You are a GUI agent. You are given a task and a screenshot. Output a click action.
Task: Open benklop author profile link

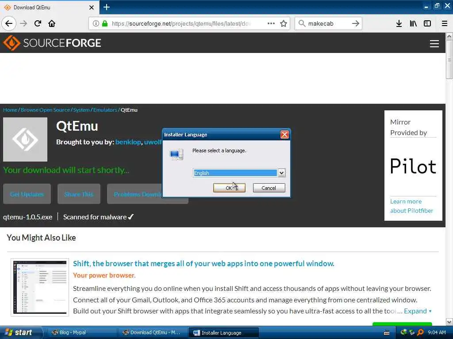click(x=128, y=142)
